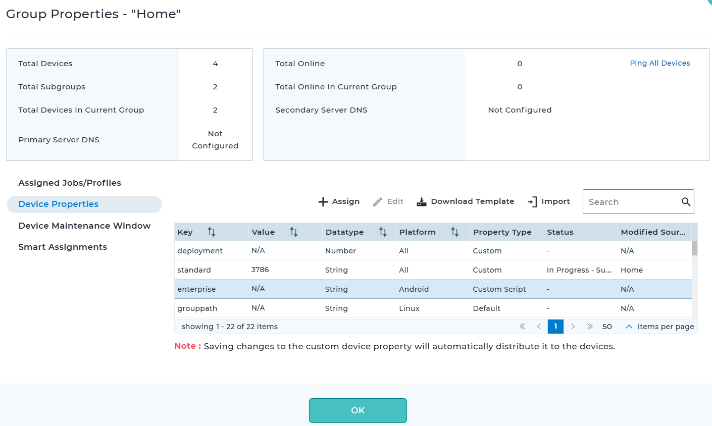The height and width of the screenshot is (426, 712).
Task: Go to the last page of results
Action: (x=589, y=327)
